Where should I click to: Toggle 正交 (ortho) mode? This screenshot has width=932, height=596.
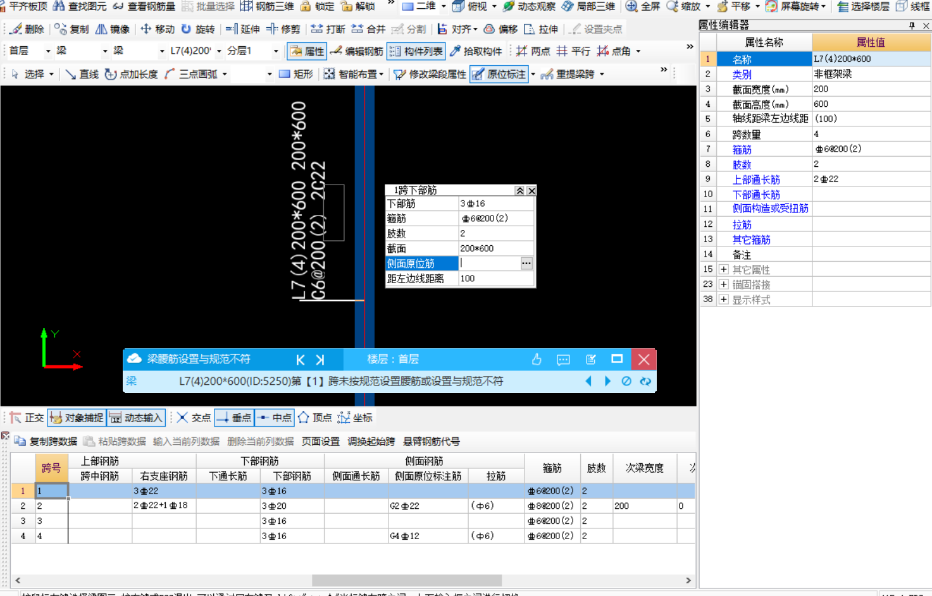pos(27,418)
